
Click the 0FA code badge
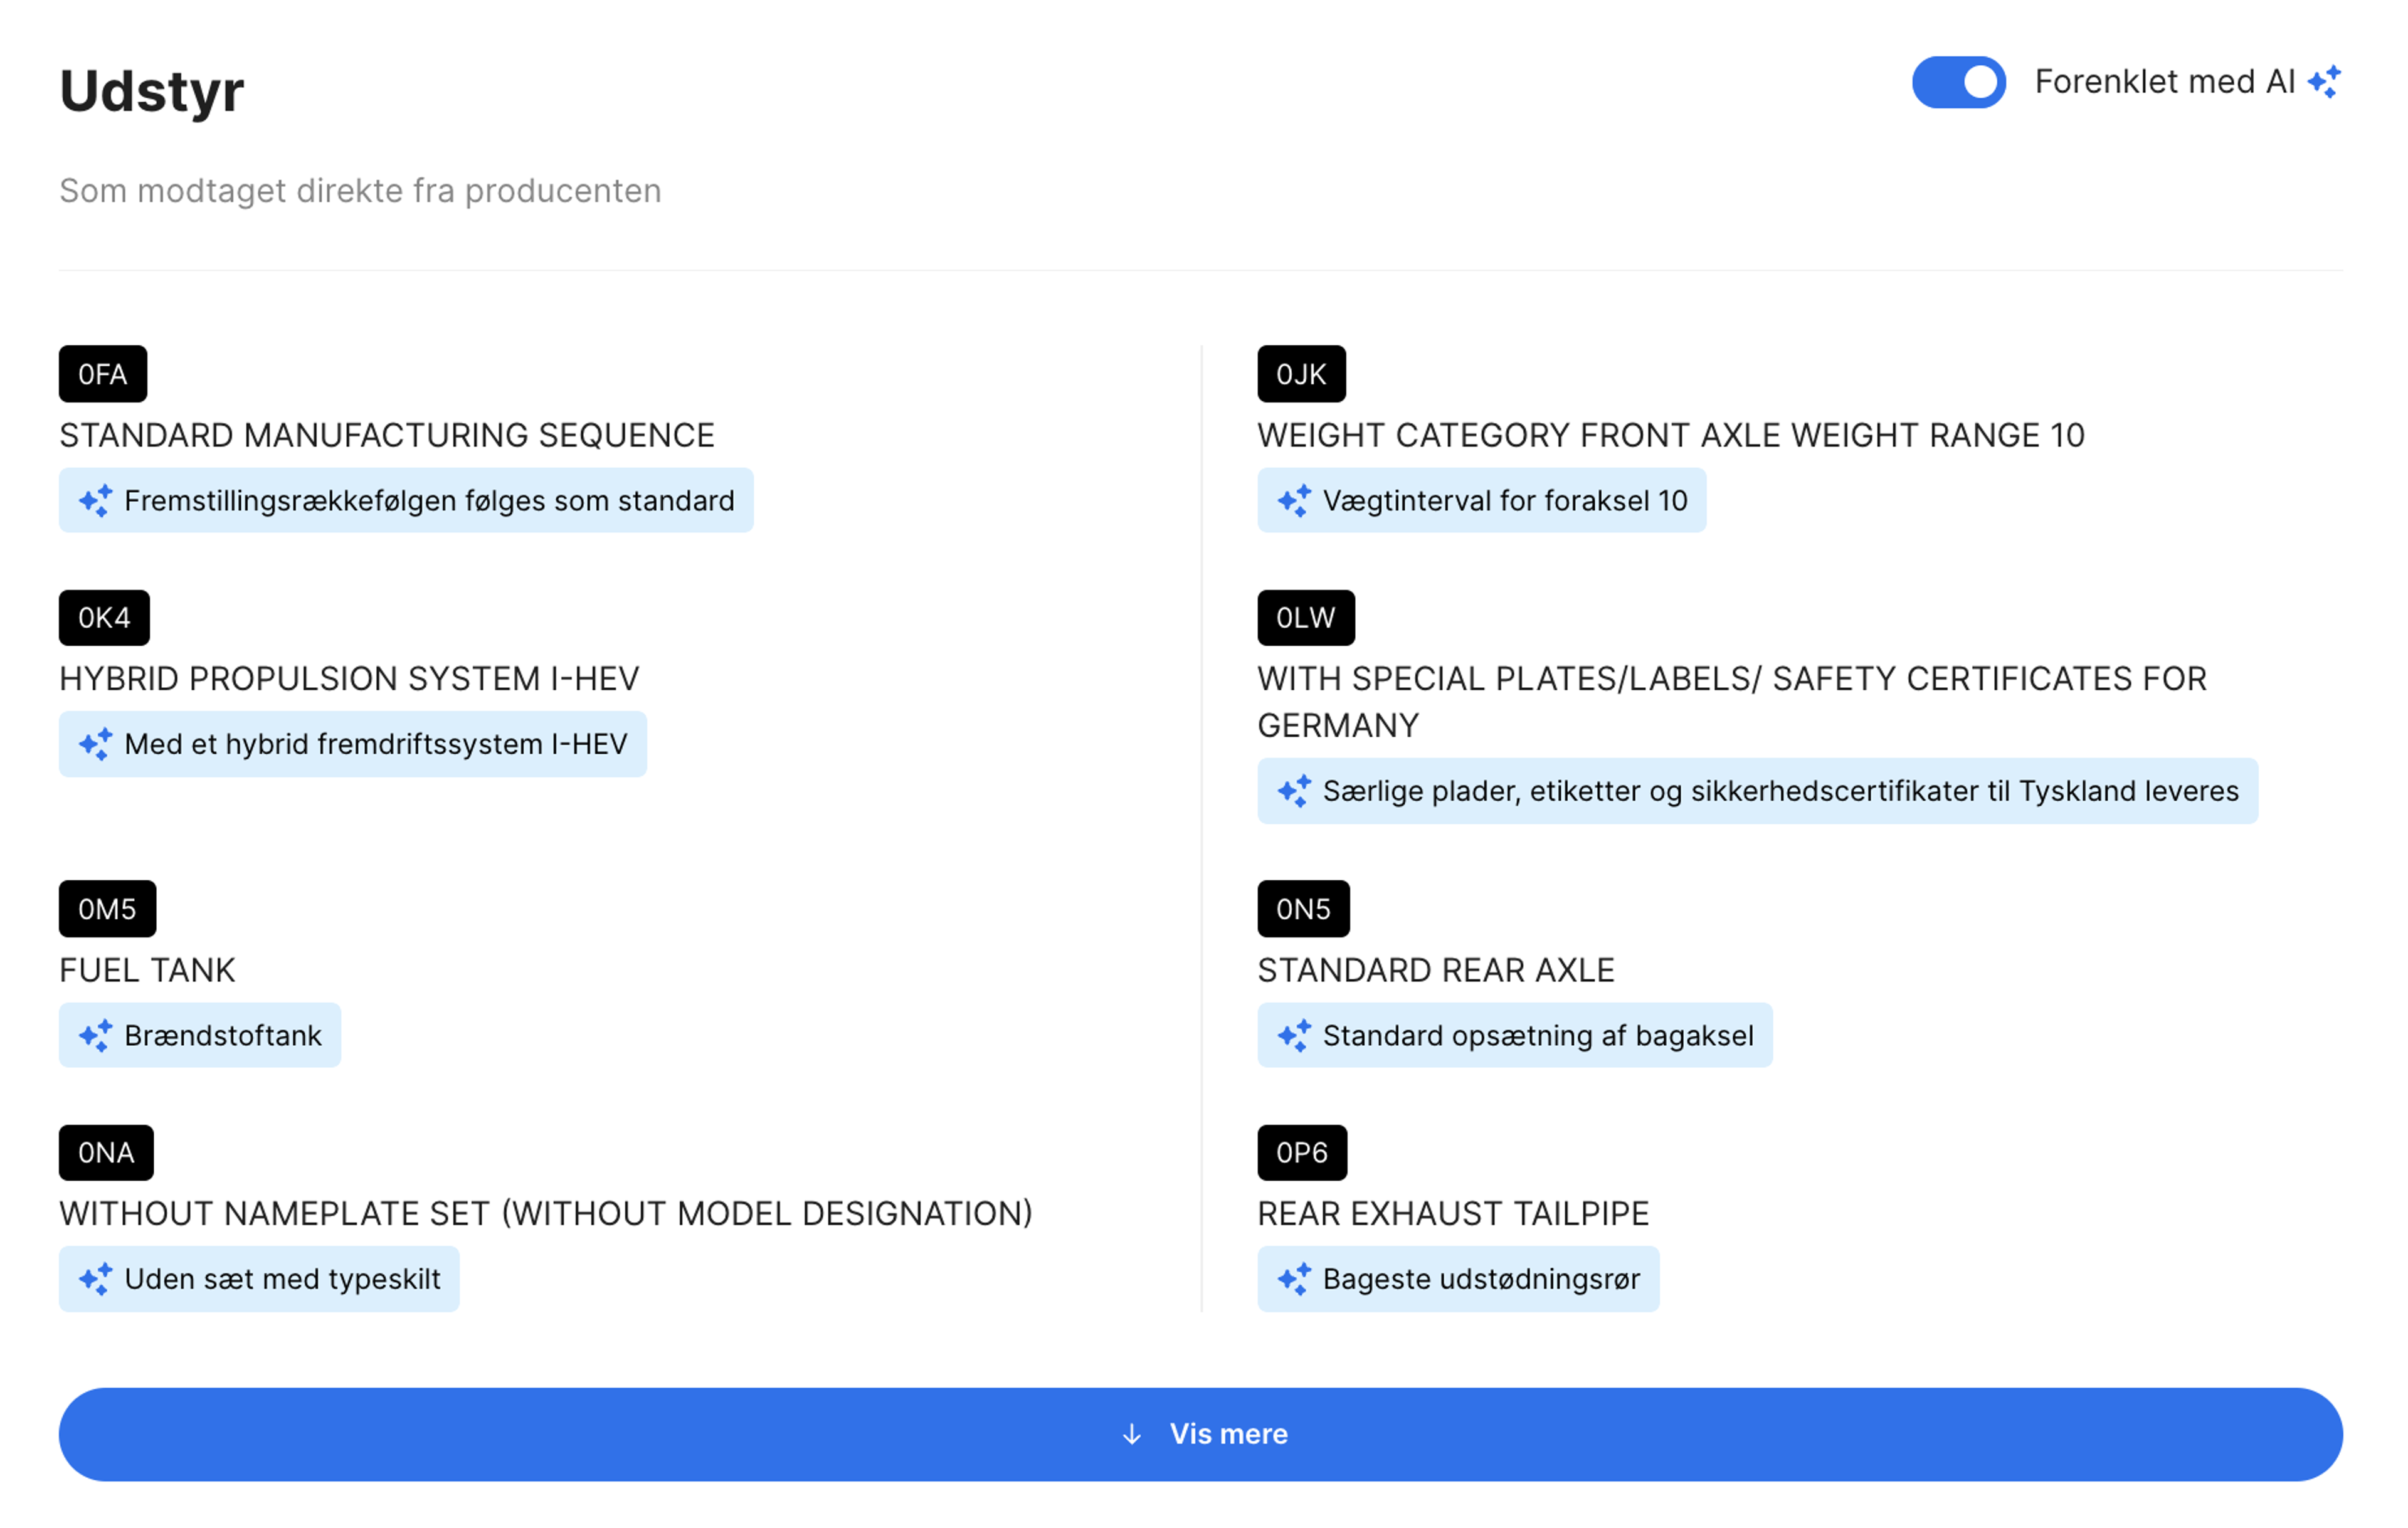pyautogui.click(x=103, y=374)
